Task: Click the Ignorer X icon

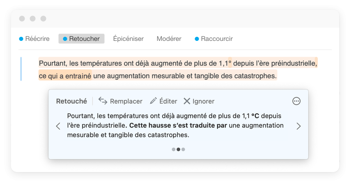Action: coord(187,101)
